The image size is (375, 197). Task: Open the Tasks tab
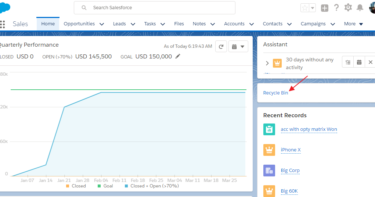tap(150, 24)
